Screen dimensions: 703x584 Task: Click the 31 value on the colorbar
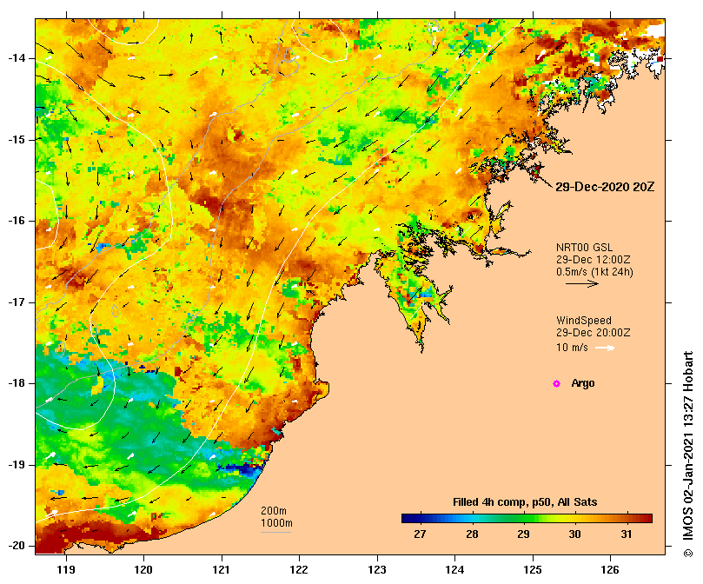coord(627,534)
